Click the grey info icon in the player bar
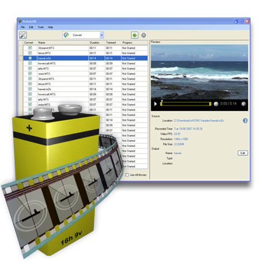 (x=243, y=104)
